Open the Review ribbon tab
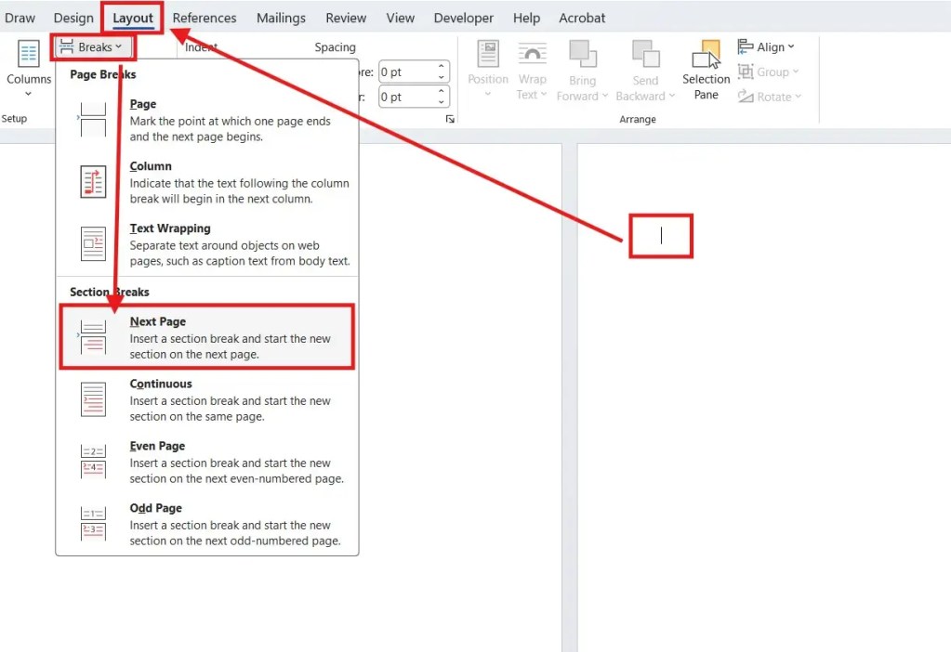Screen dimensions: 951x652 point(345,17)
